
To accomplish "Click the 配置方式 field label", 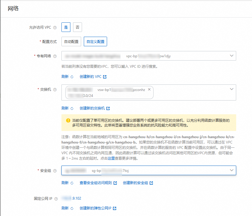I will [x=49, y=42].
